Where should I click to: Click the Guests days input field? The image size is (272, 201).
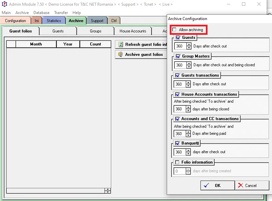pyautogui.click(x=180, y=46)
